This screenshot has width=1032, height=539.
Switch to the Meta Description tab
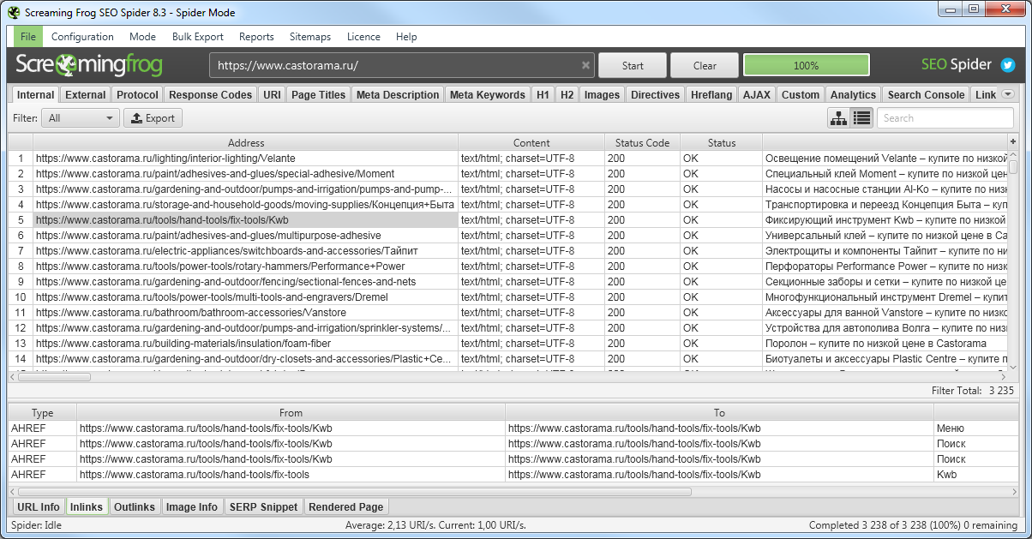[398, 95]
